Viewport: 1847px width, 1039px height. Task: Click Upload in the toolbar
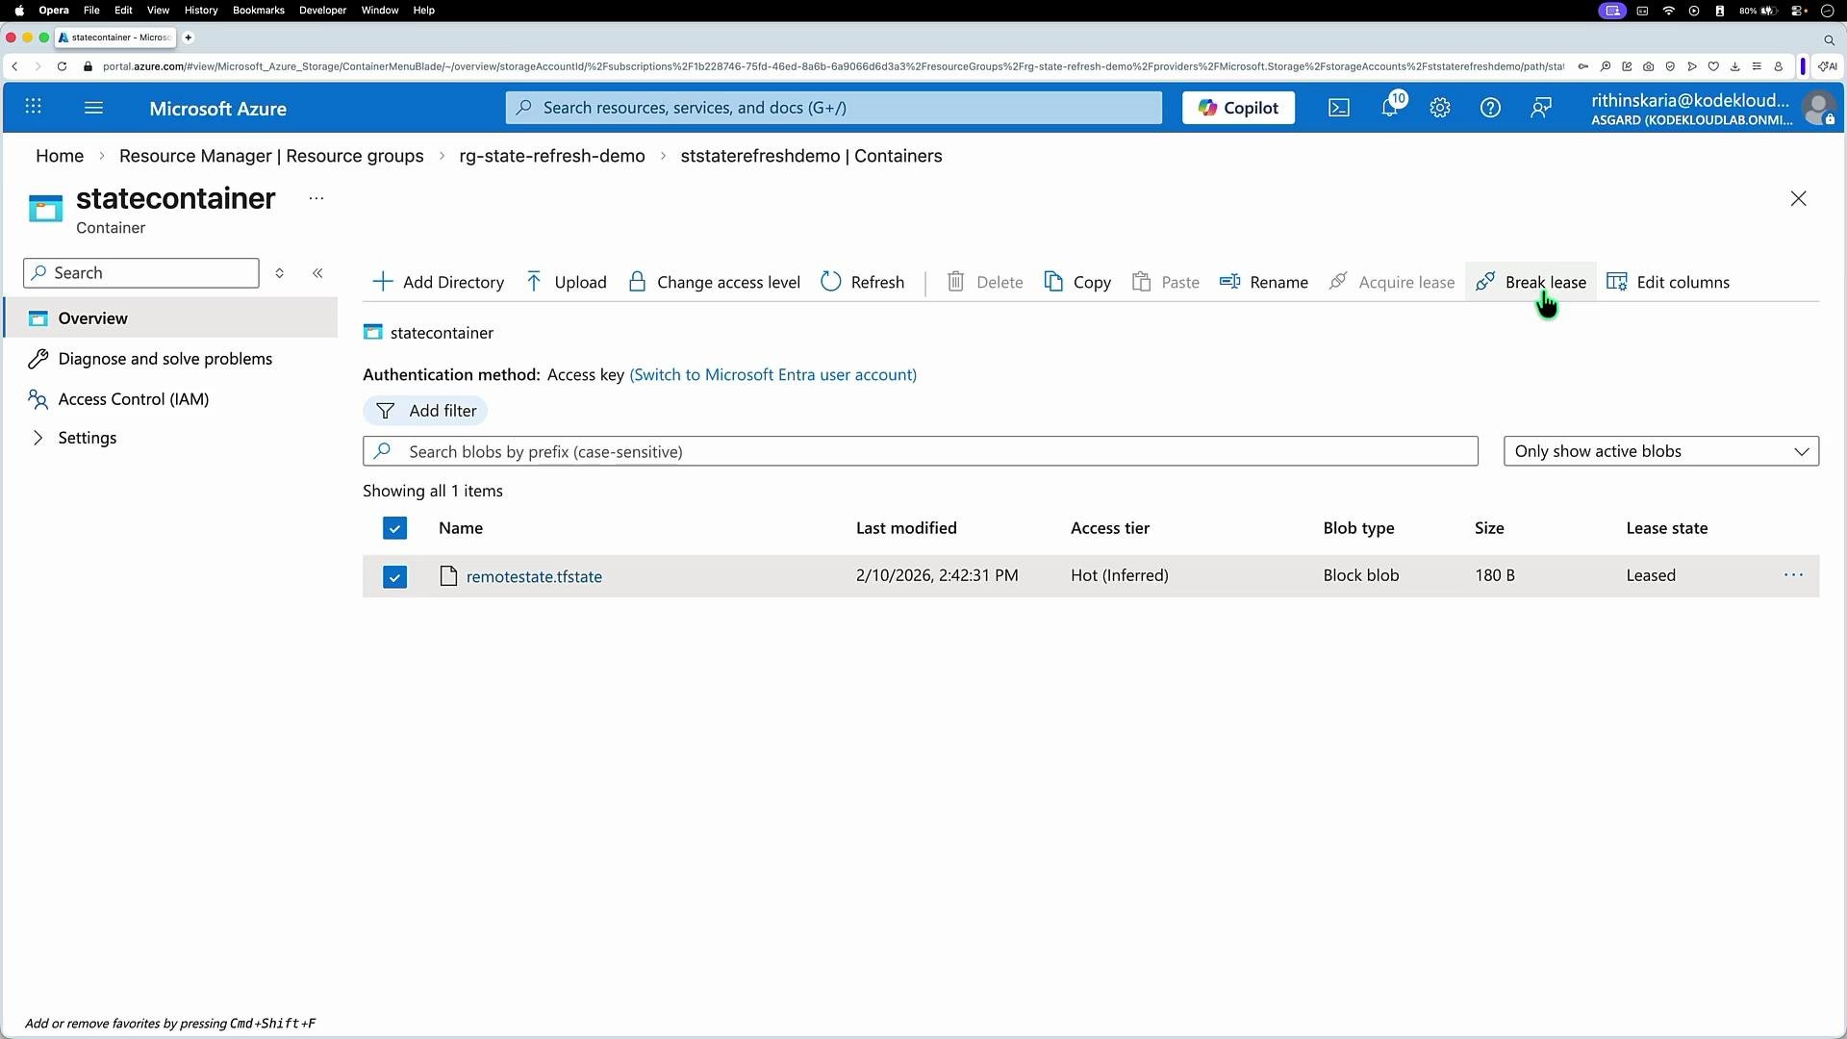(x=567, y=282)
